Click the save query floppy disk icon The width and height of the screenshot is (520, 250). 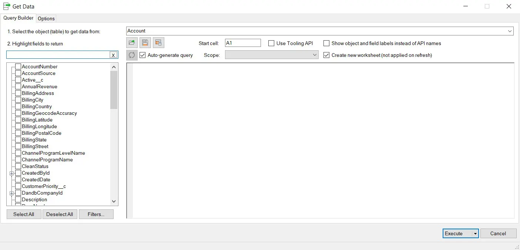pyautogui.click(x=145, y=43)
